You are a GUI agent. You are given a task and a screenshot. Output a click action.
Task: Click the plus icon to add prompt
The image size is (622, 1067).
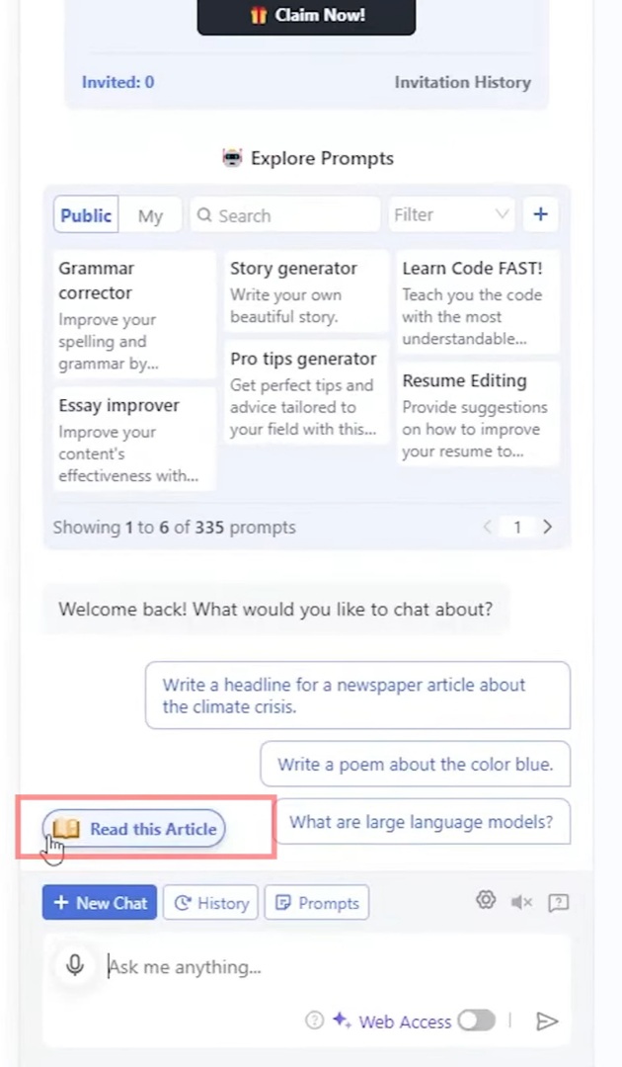point(540,215)
